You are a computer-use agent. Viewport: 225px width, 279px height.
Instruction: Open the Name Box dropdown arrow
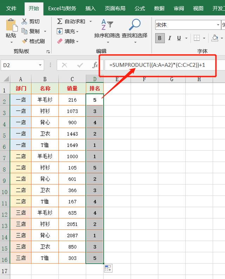pos(40,65)
